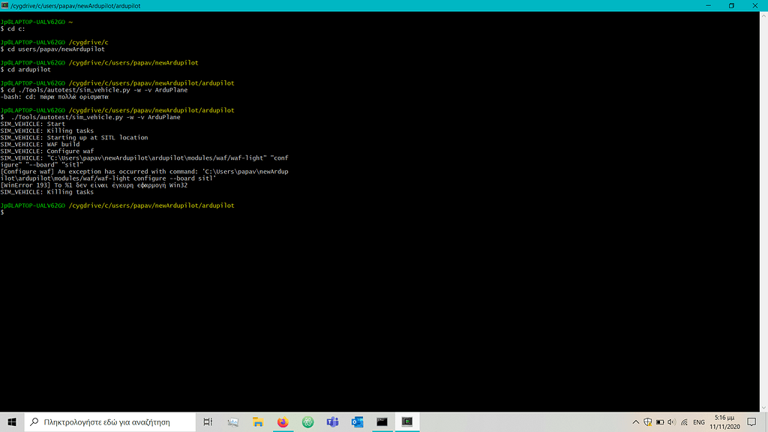
Task: Expand hidden icons in the system tray
Action: 635,421
